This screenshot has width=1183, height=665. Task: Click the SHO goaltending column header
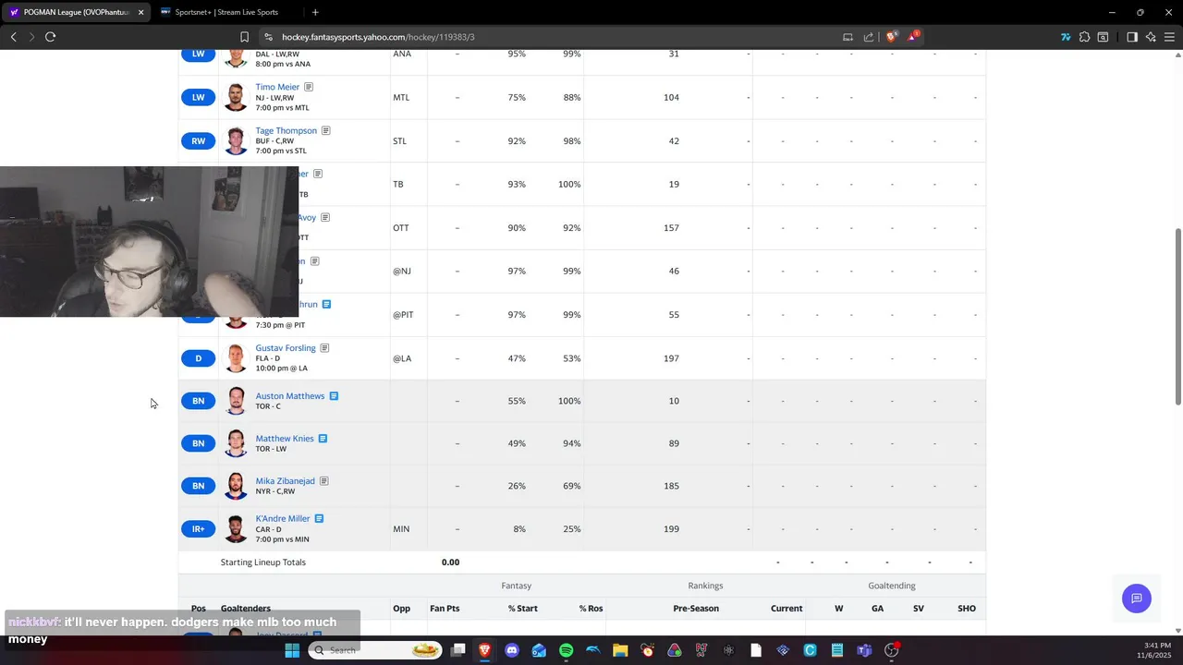coord(967,609)
